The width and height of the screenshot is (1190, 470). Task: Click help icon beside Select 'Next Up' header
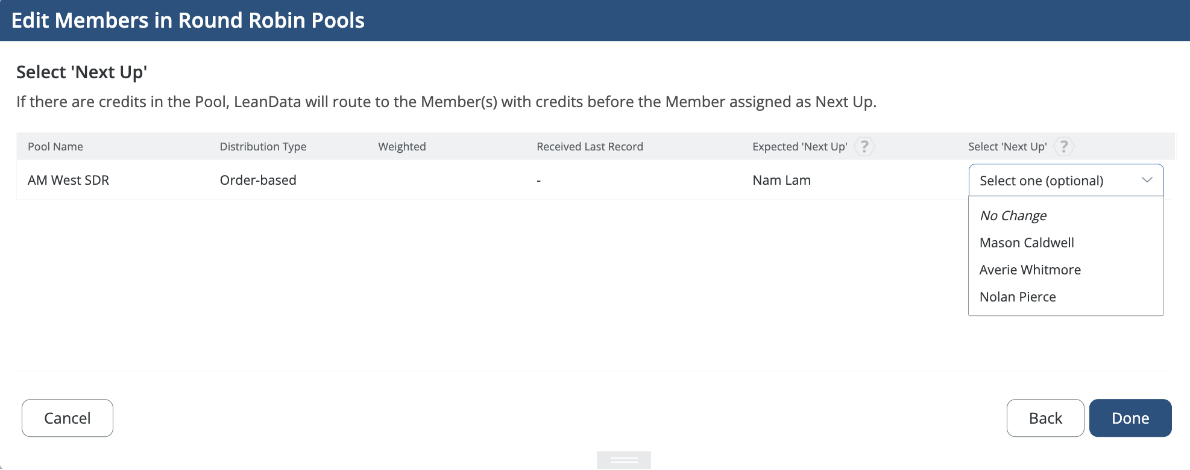(1064, 146)
